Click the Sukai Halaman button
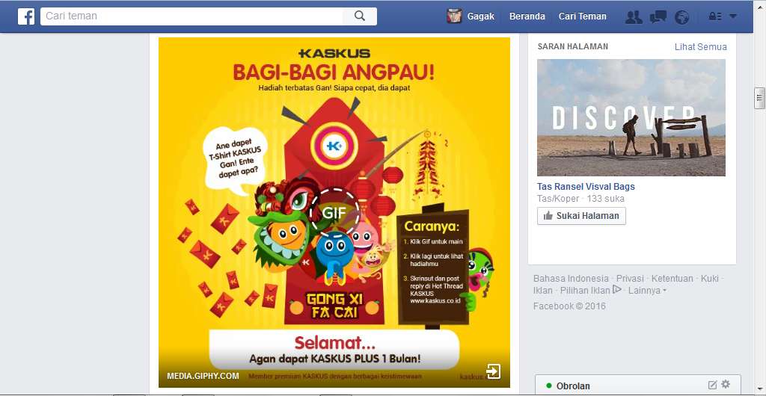The width and height of the screenshot is (766, 396). point(581,215)
